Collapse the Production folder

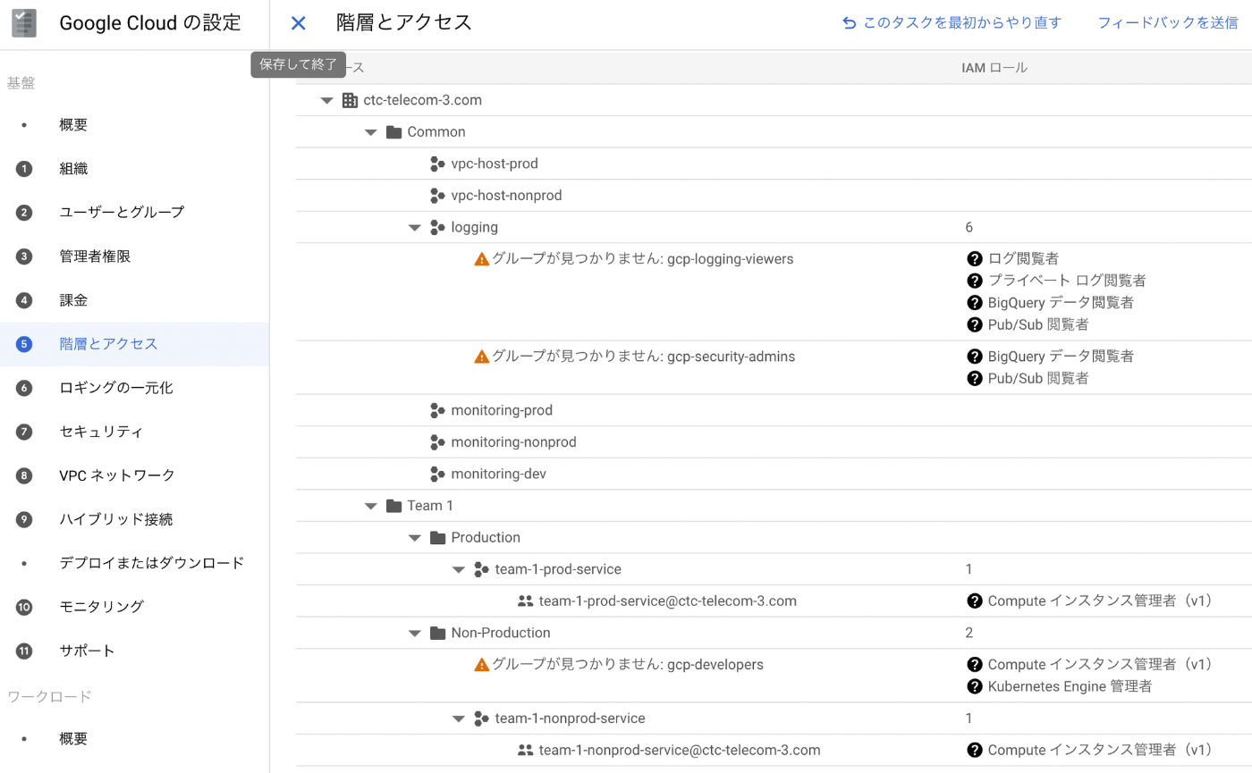pyautogui.click(x=414, y=538)
